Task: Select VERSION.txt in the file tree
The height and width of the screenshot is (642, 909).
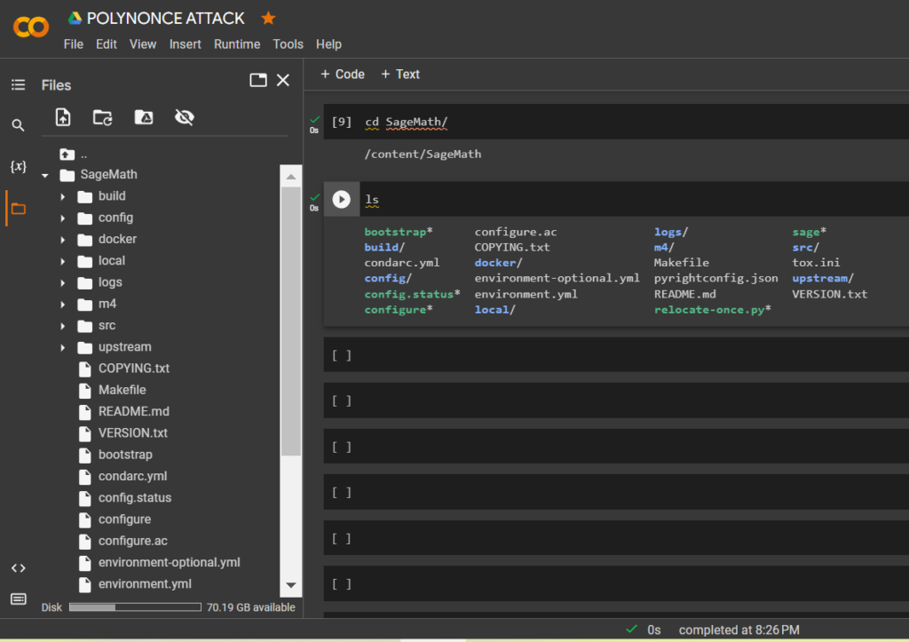Action: pyautogui.click(x=133, y=432)
